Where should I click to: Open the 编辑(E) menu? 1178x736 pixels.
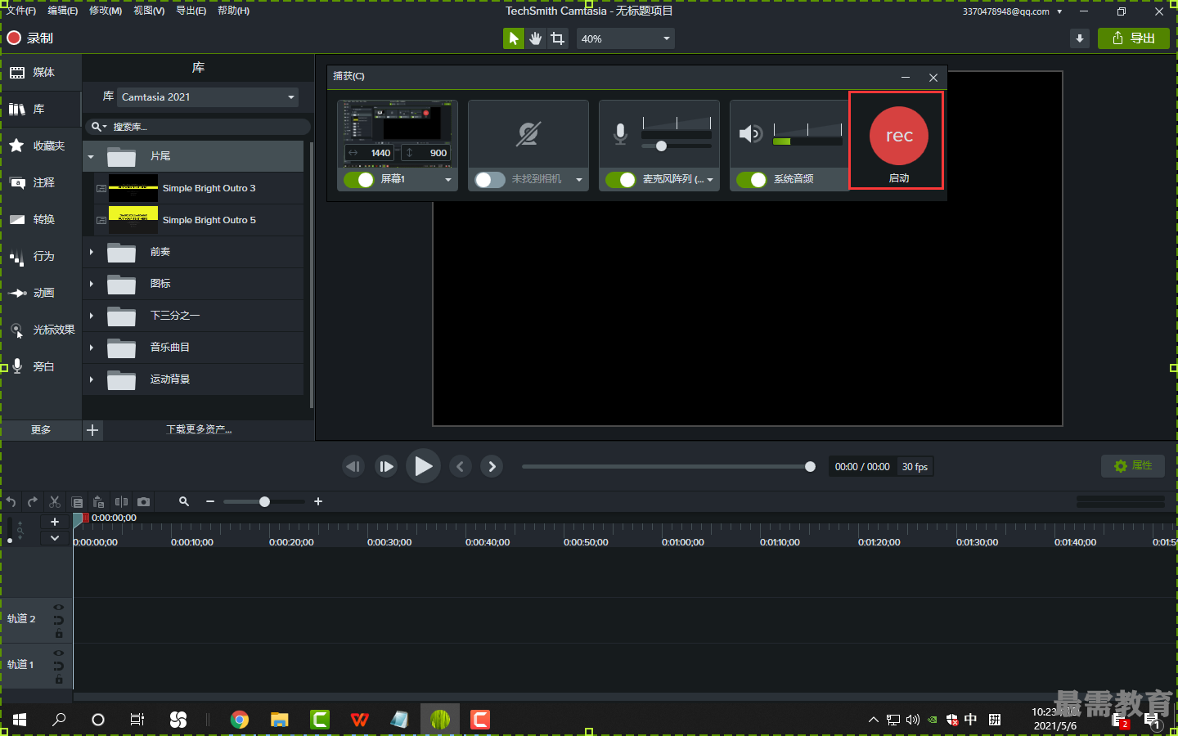(63, 11)
